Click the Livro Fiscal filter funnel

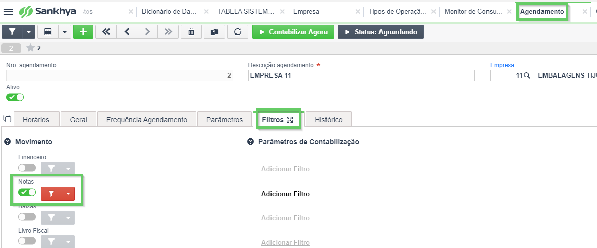click(x=51, y=242)
